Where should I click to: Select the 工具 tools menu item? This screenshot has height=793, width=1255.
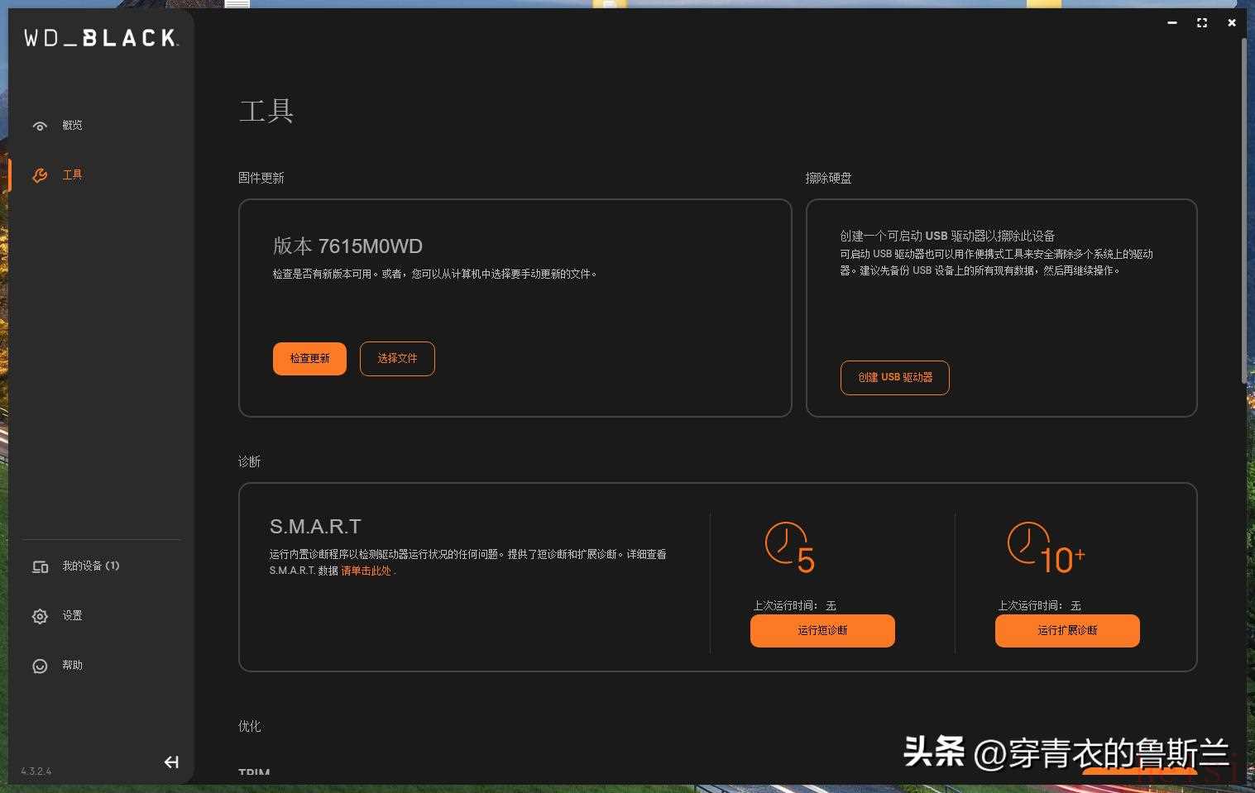coord(73,175)
